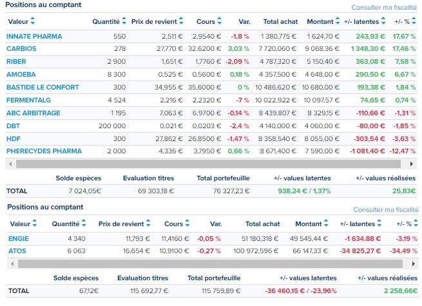Sort bottom table by Cours arrows
This screenshot has height=306, width=422.
click(187, 223)
